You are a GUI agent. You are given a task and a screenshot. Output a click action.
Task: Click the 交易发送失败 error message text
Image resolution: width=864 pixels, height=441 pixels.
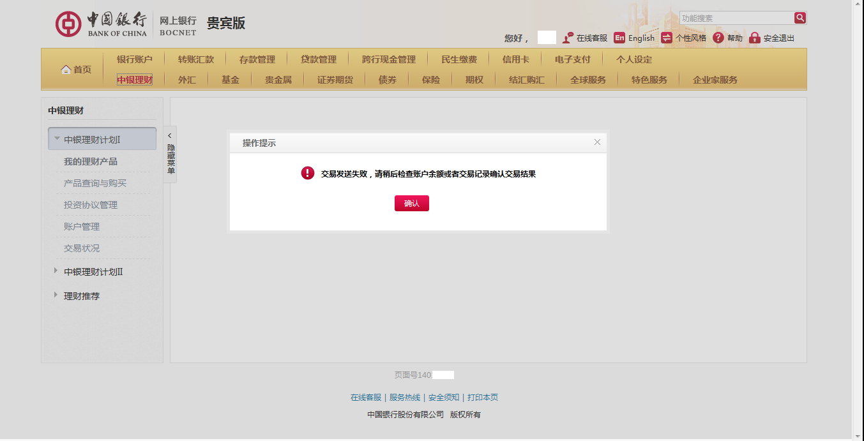(x=428, y=174)
